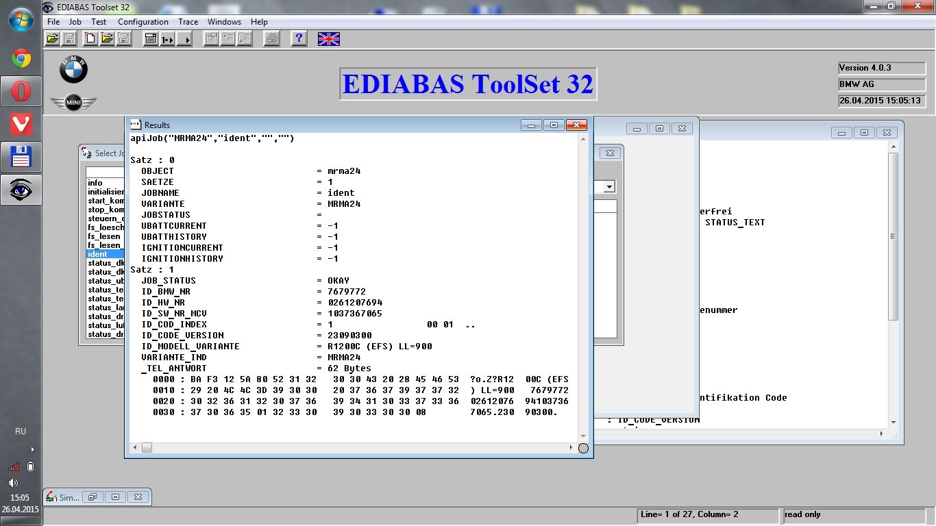
Task: Open the Trace menu
Action: (x=188, y=22)
